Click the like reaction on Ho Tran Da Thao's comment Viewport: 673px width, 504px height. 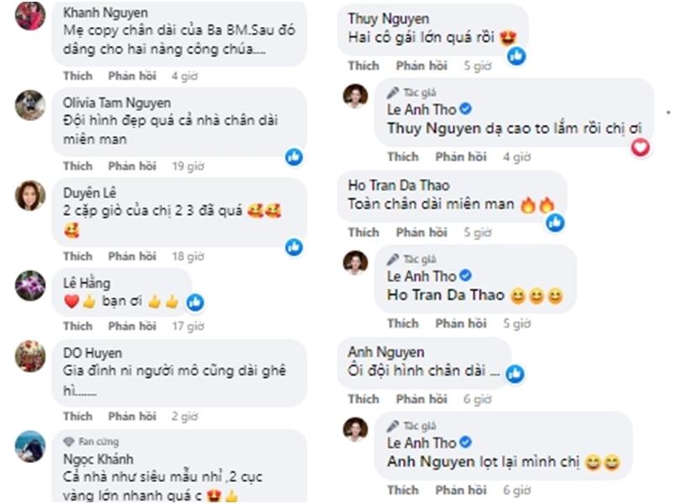(x=554, y=222)
